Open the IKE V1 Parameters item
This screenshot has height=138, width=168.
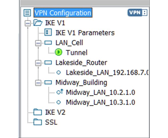tap(85, 33)
